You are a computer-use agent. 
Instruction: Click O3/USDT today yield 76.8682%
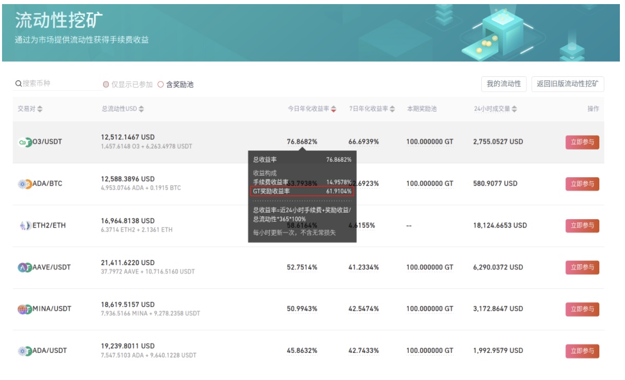click(302, 142)
